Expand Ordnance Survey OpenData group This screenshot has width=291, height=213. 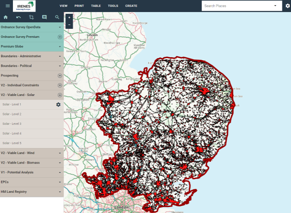pyautogui.click(x=60, y=27)
